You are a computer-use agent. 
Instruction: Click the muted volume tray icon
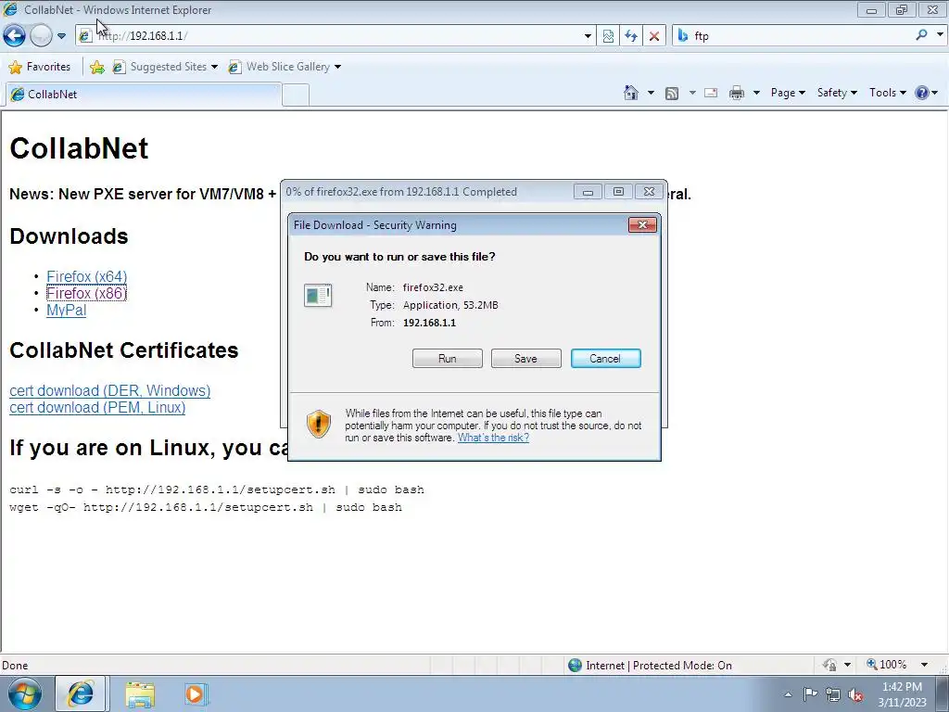(x=855, y=694)
